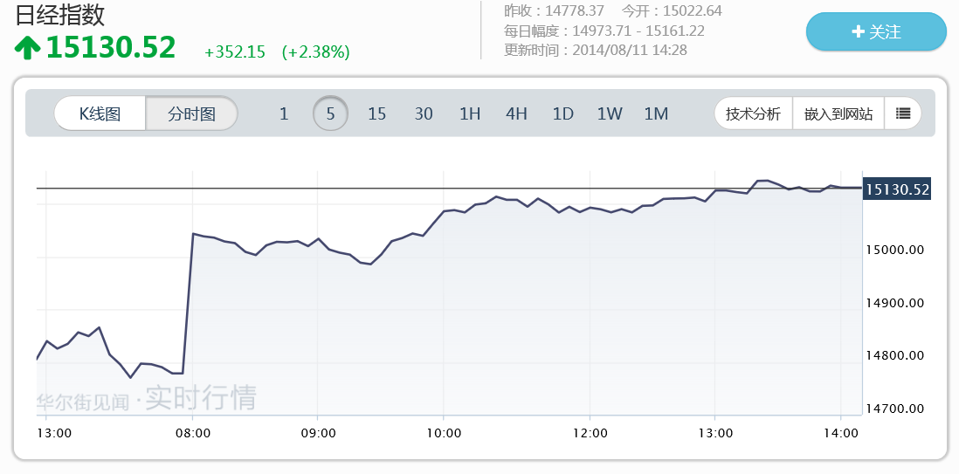Select the 5 minute interval
The width and height of the screenshot is (959, 474).
330,113
